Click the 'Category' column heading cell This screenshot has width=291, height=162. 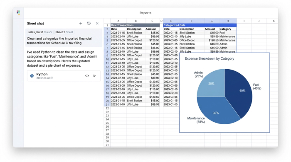(x=228, y=29)
